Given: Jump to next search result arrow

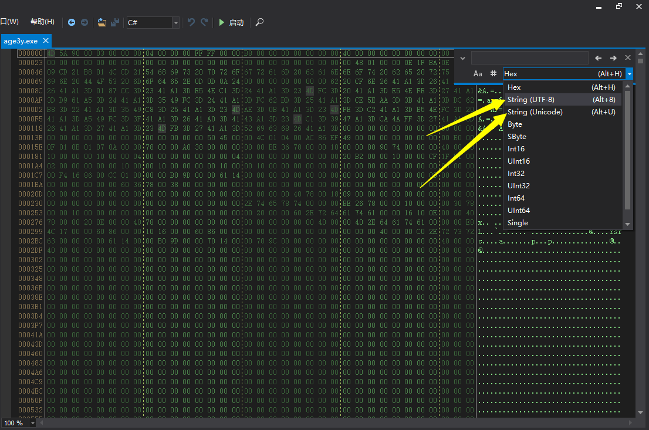Looking at the screenshot, I should click(x=613, y=58).
